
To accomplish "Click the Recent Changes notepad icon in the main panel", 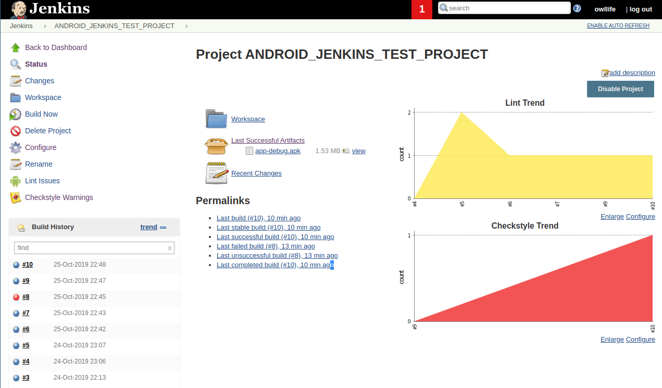I will [217, 173].
